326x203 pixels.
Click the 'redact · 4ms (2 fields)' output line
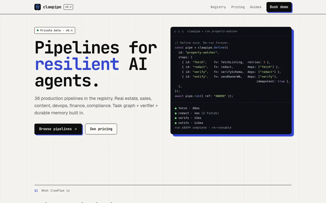click(x=197, y=113)
